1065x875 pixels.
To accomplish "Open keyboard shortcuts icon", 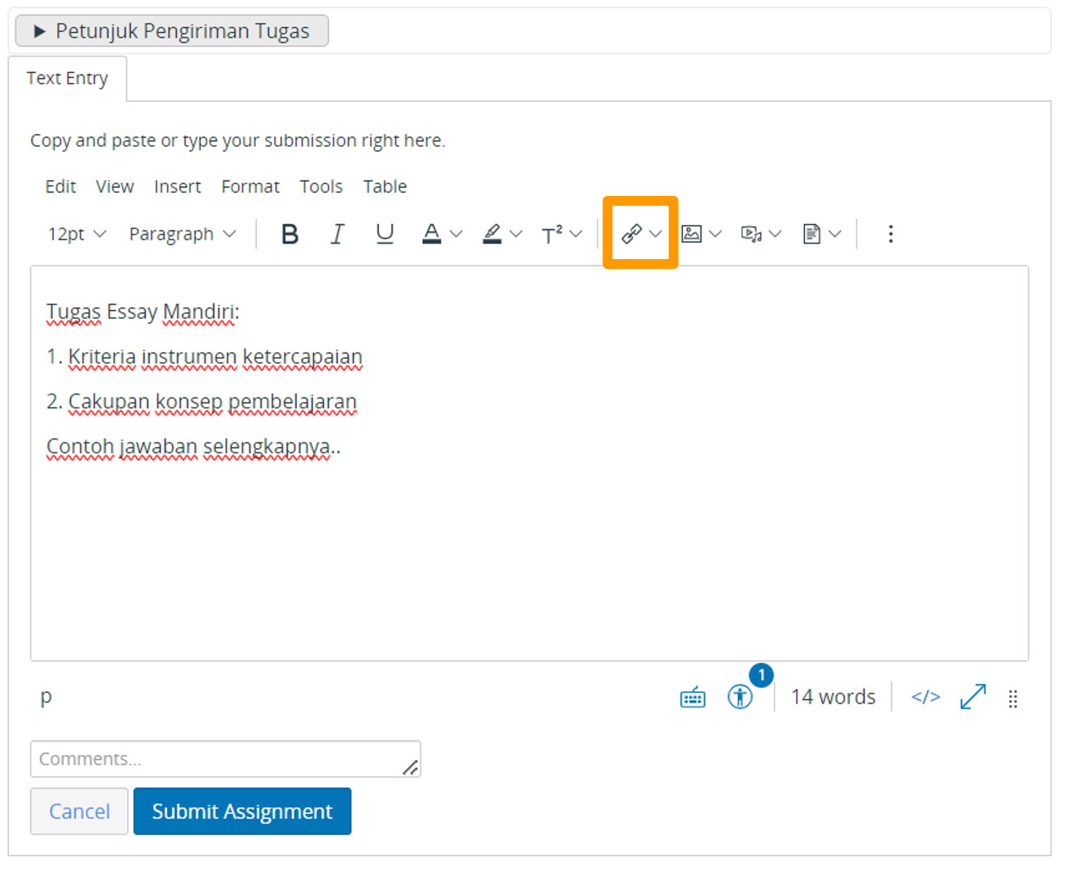I will click(692, 697).
